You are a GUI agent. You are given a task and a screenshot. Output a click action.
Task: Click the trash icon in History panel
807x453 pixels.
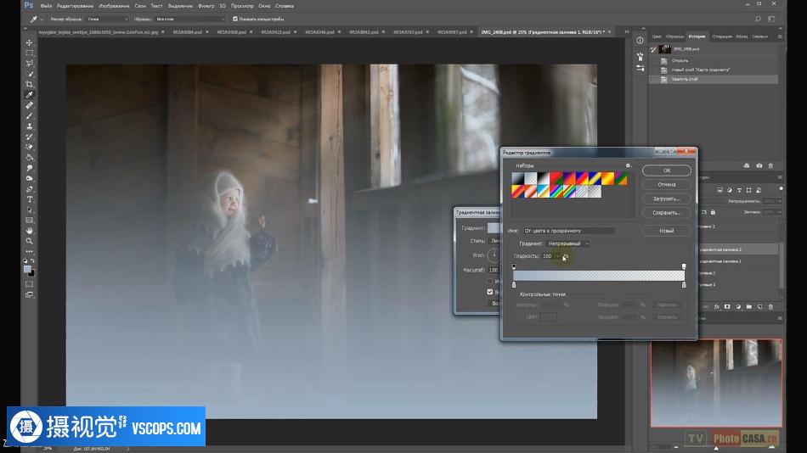click(770, 165)
